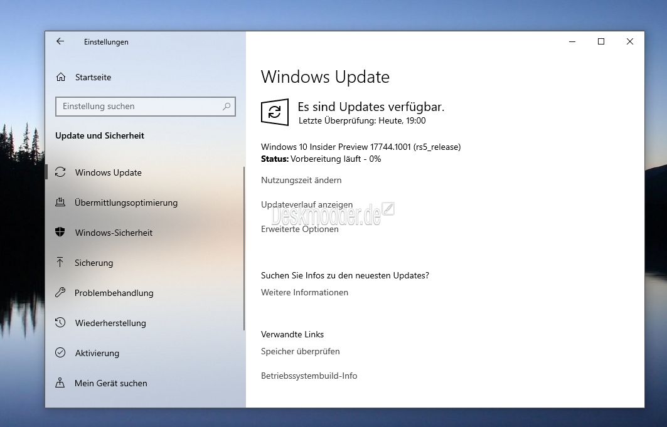
Task: Open Erweiterte Optionen link
Action: (x=300, y=229)
